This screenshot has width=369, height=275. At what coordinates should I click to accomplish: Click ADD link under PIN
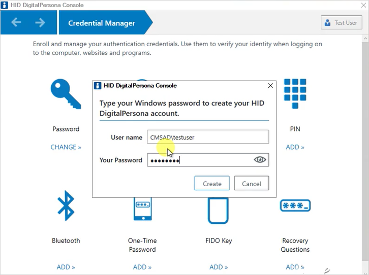pyautogui.click(x=295, y=147)
